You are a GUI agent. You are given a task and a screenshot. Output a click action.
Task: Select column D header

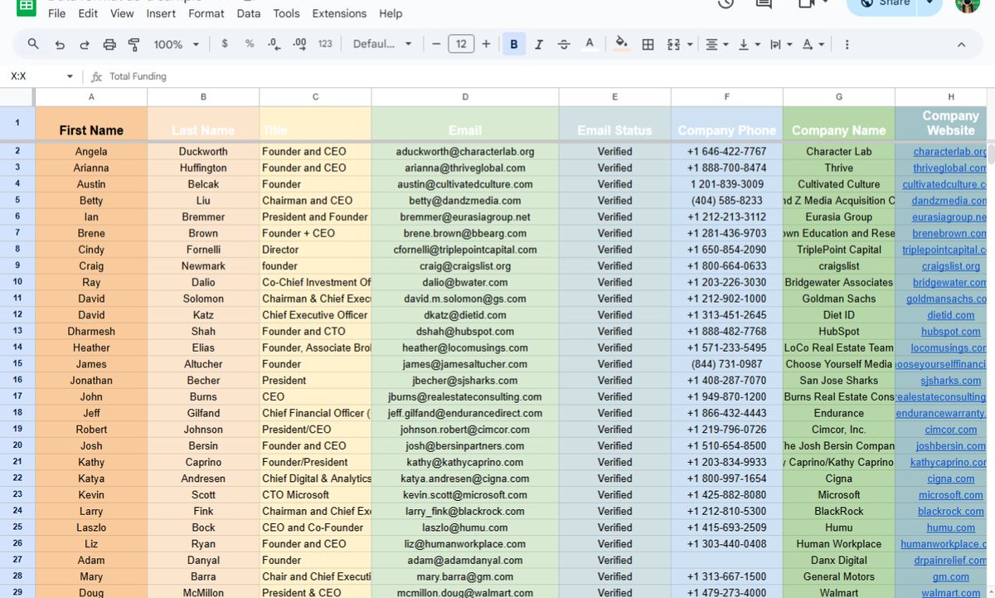click(465, 97)
